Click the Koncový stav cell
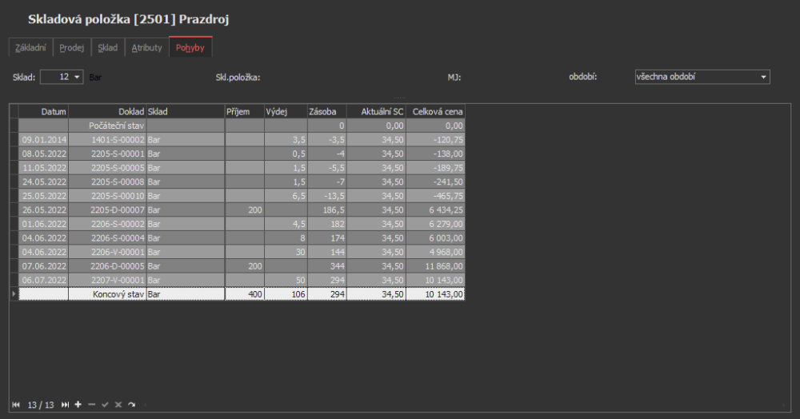This screenshot has width=800, height=419. [x=108, y=294]
